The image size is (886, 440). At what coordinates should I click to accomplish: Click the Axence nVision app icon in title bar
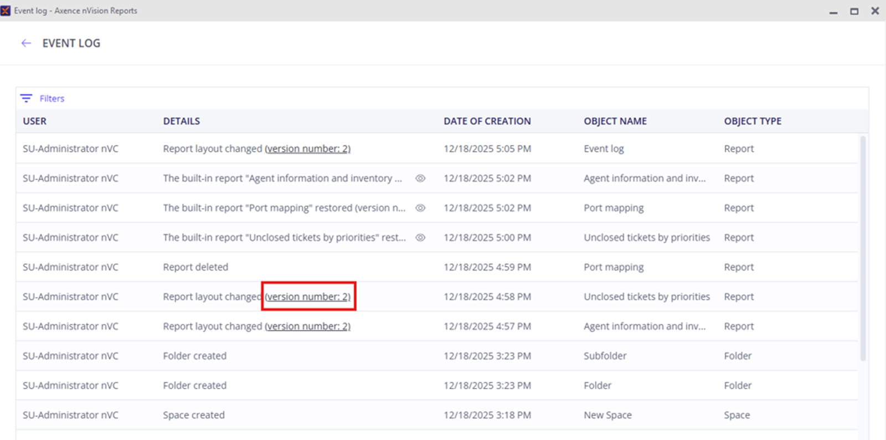click(x=6, y=11)
